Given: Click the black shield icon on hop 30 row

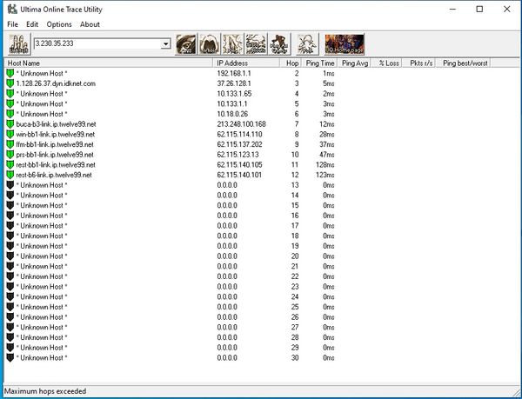Looking at the screenshot, I should [x=10, y=357].
